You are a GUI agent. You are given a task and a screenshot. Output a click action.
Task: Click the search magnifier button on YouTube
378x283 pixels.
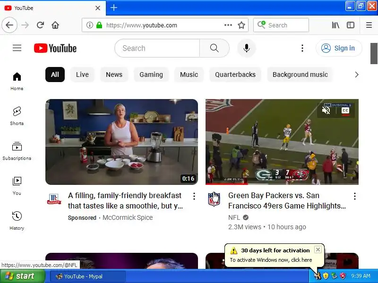click(215, 48)
